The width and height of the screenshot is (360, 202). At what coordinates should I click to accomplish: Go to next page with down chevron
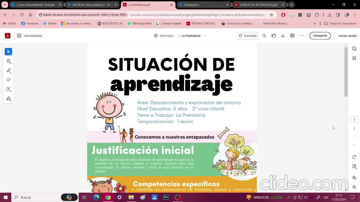pos(354,145)
